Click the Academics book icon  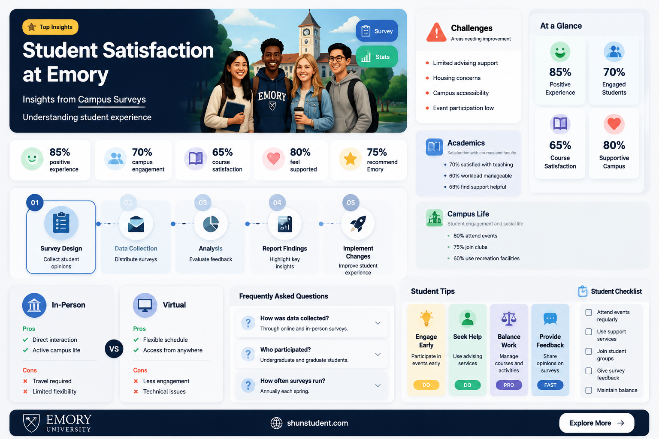point(434,147)
